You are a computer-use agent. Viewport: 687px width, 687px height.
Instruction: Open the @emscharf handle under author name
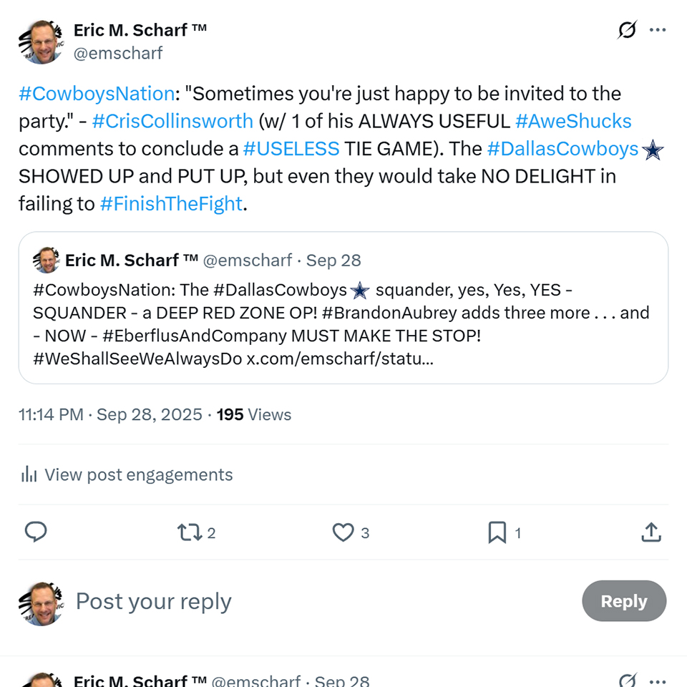[118, 53]
